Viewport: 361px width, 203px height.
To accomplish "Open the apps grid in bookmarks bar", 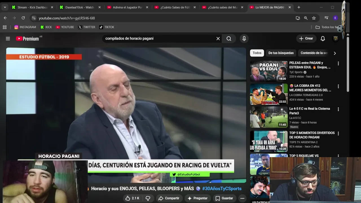I will pyautogui.click(x=5, y=27).
